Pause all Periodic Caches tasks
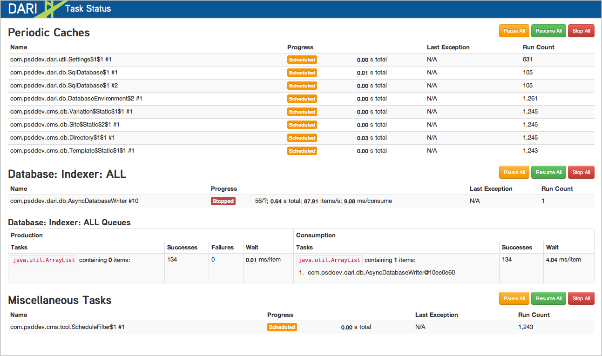The height and width of the screenshot is (356, 602). point(514,31)
